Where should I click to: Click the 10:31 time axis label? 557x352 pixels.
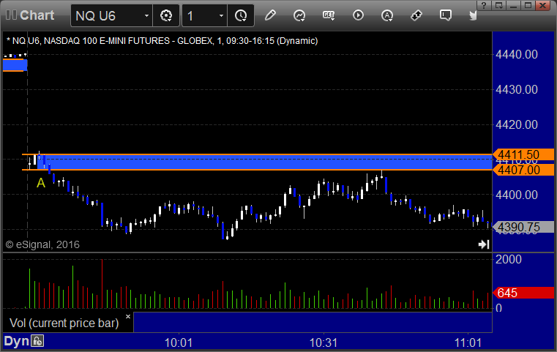tap(324, 342)
